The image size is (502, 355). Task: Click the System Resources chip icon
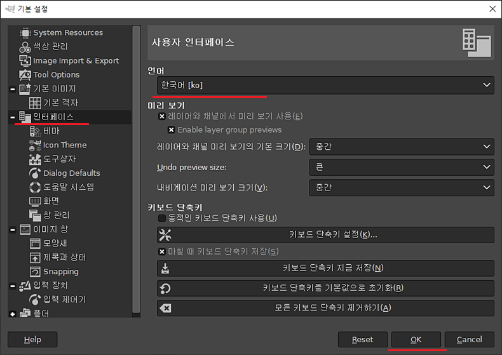(x=25, y=33)
